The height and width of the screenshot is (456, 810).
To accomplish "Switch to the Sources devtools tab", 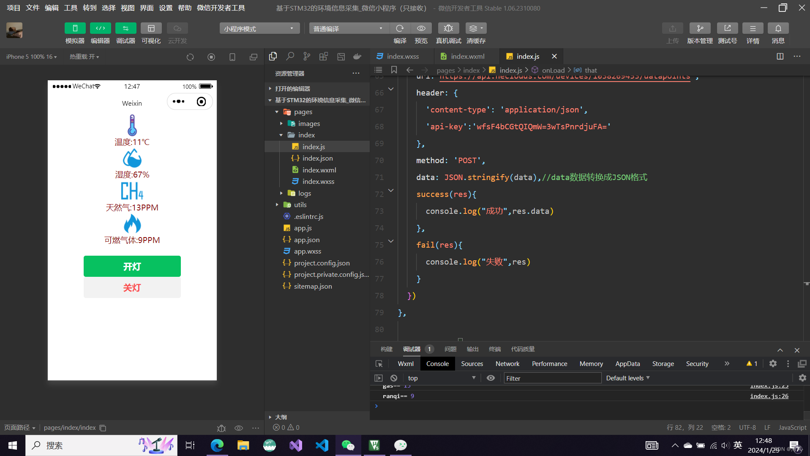I will point(472,363).
